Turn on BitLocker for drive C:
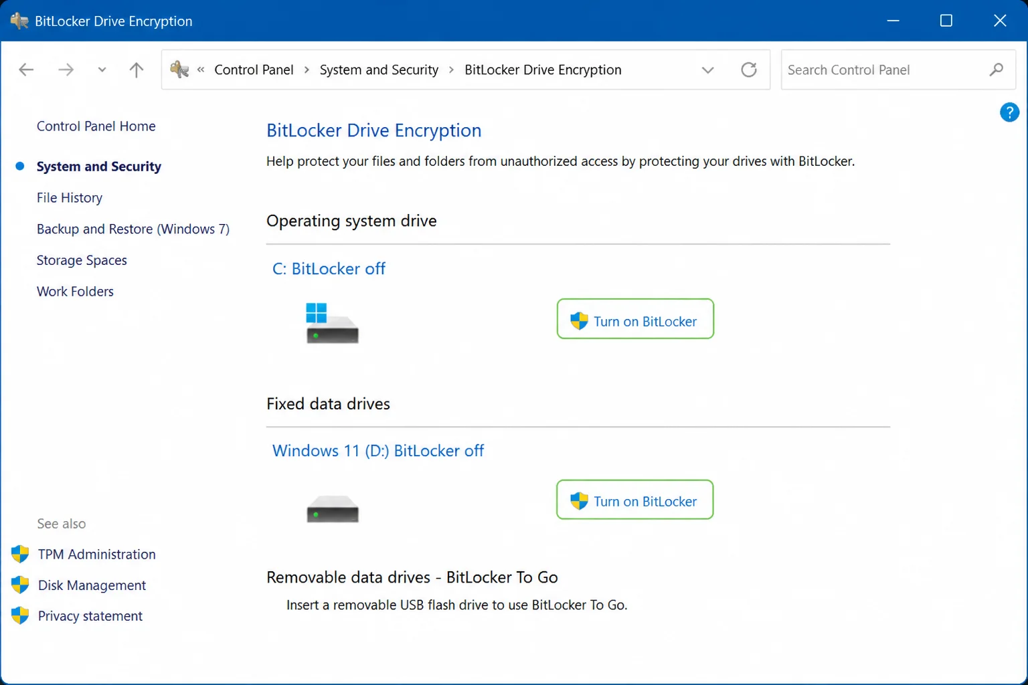The image size is (1028, 685). click(635, 319)
